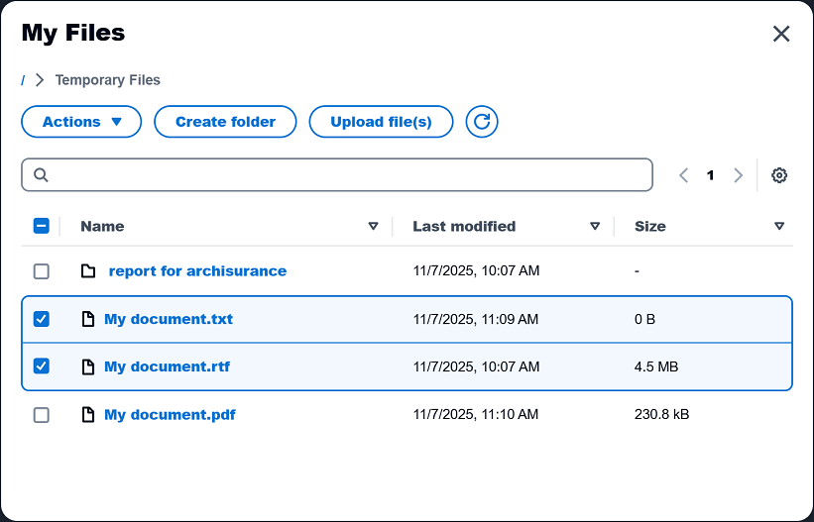The image size is (814, 522).
Task: Open the Actions dropdown
Action: tap(81, 122)
